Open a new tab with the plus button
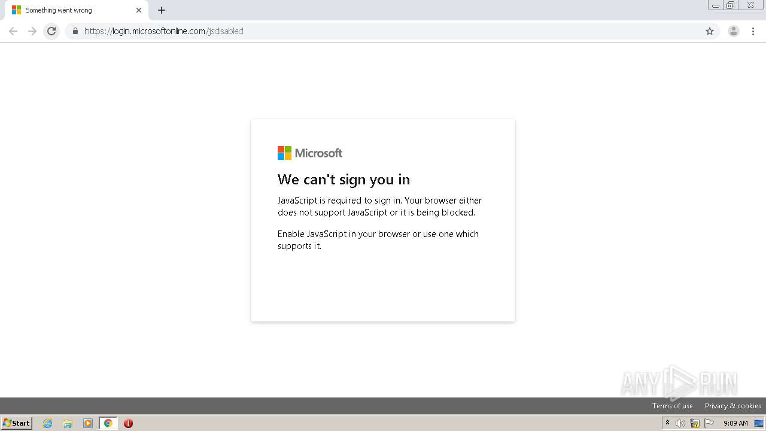The height and width of the screenshot is (431, 766). click(162, 10)
